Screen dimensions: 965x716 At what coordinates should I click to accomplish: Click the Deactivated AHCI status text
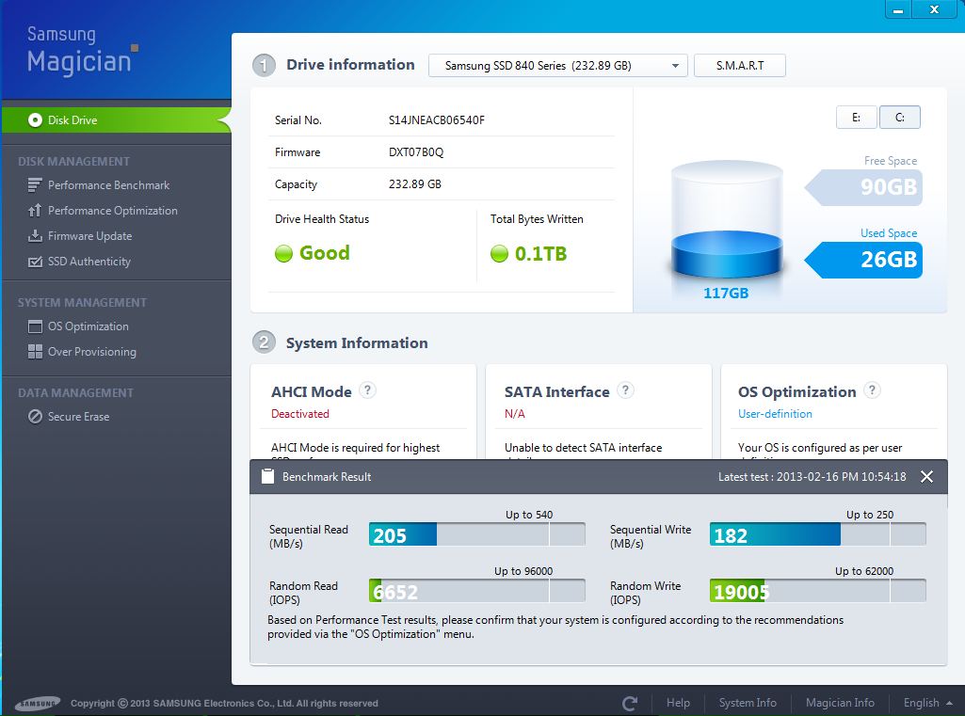299,414
